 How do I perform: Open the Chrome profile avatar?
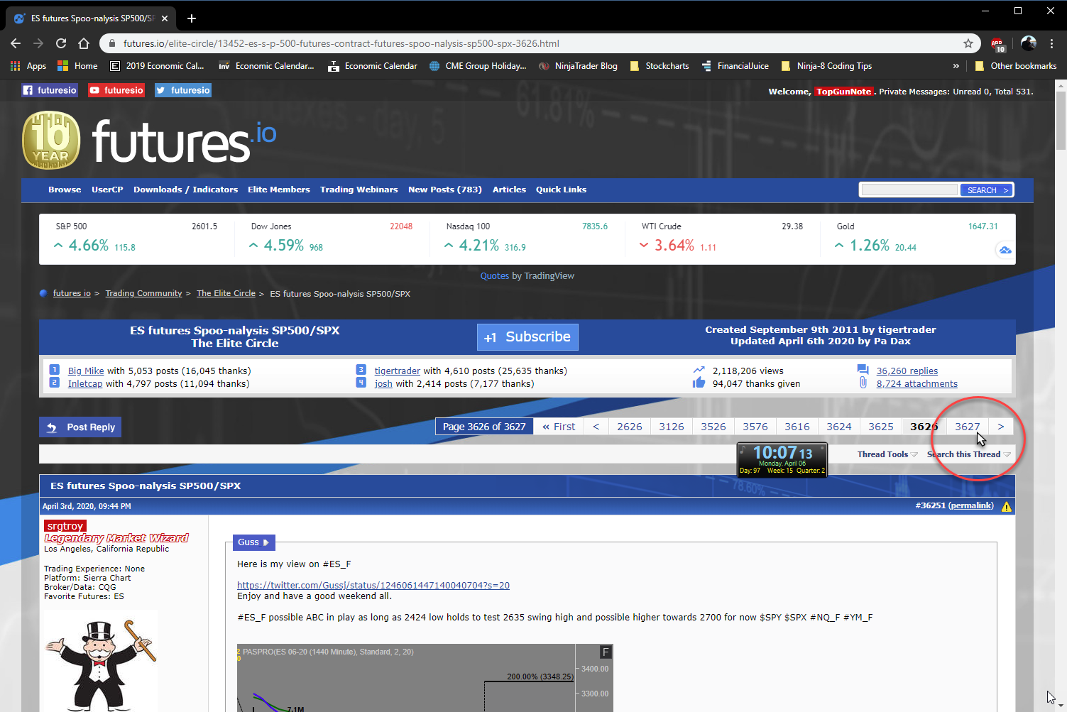(1029, 43)
